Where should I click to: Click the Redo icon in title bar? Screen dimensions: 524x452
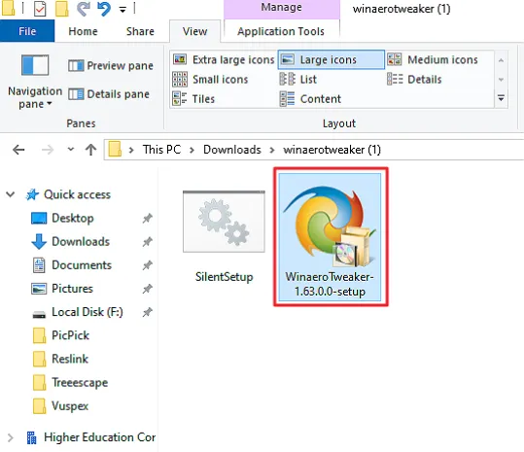[84, 9]
